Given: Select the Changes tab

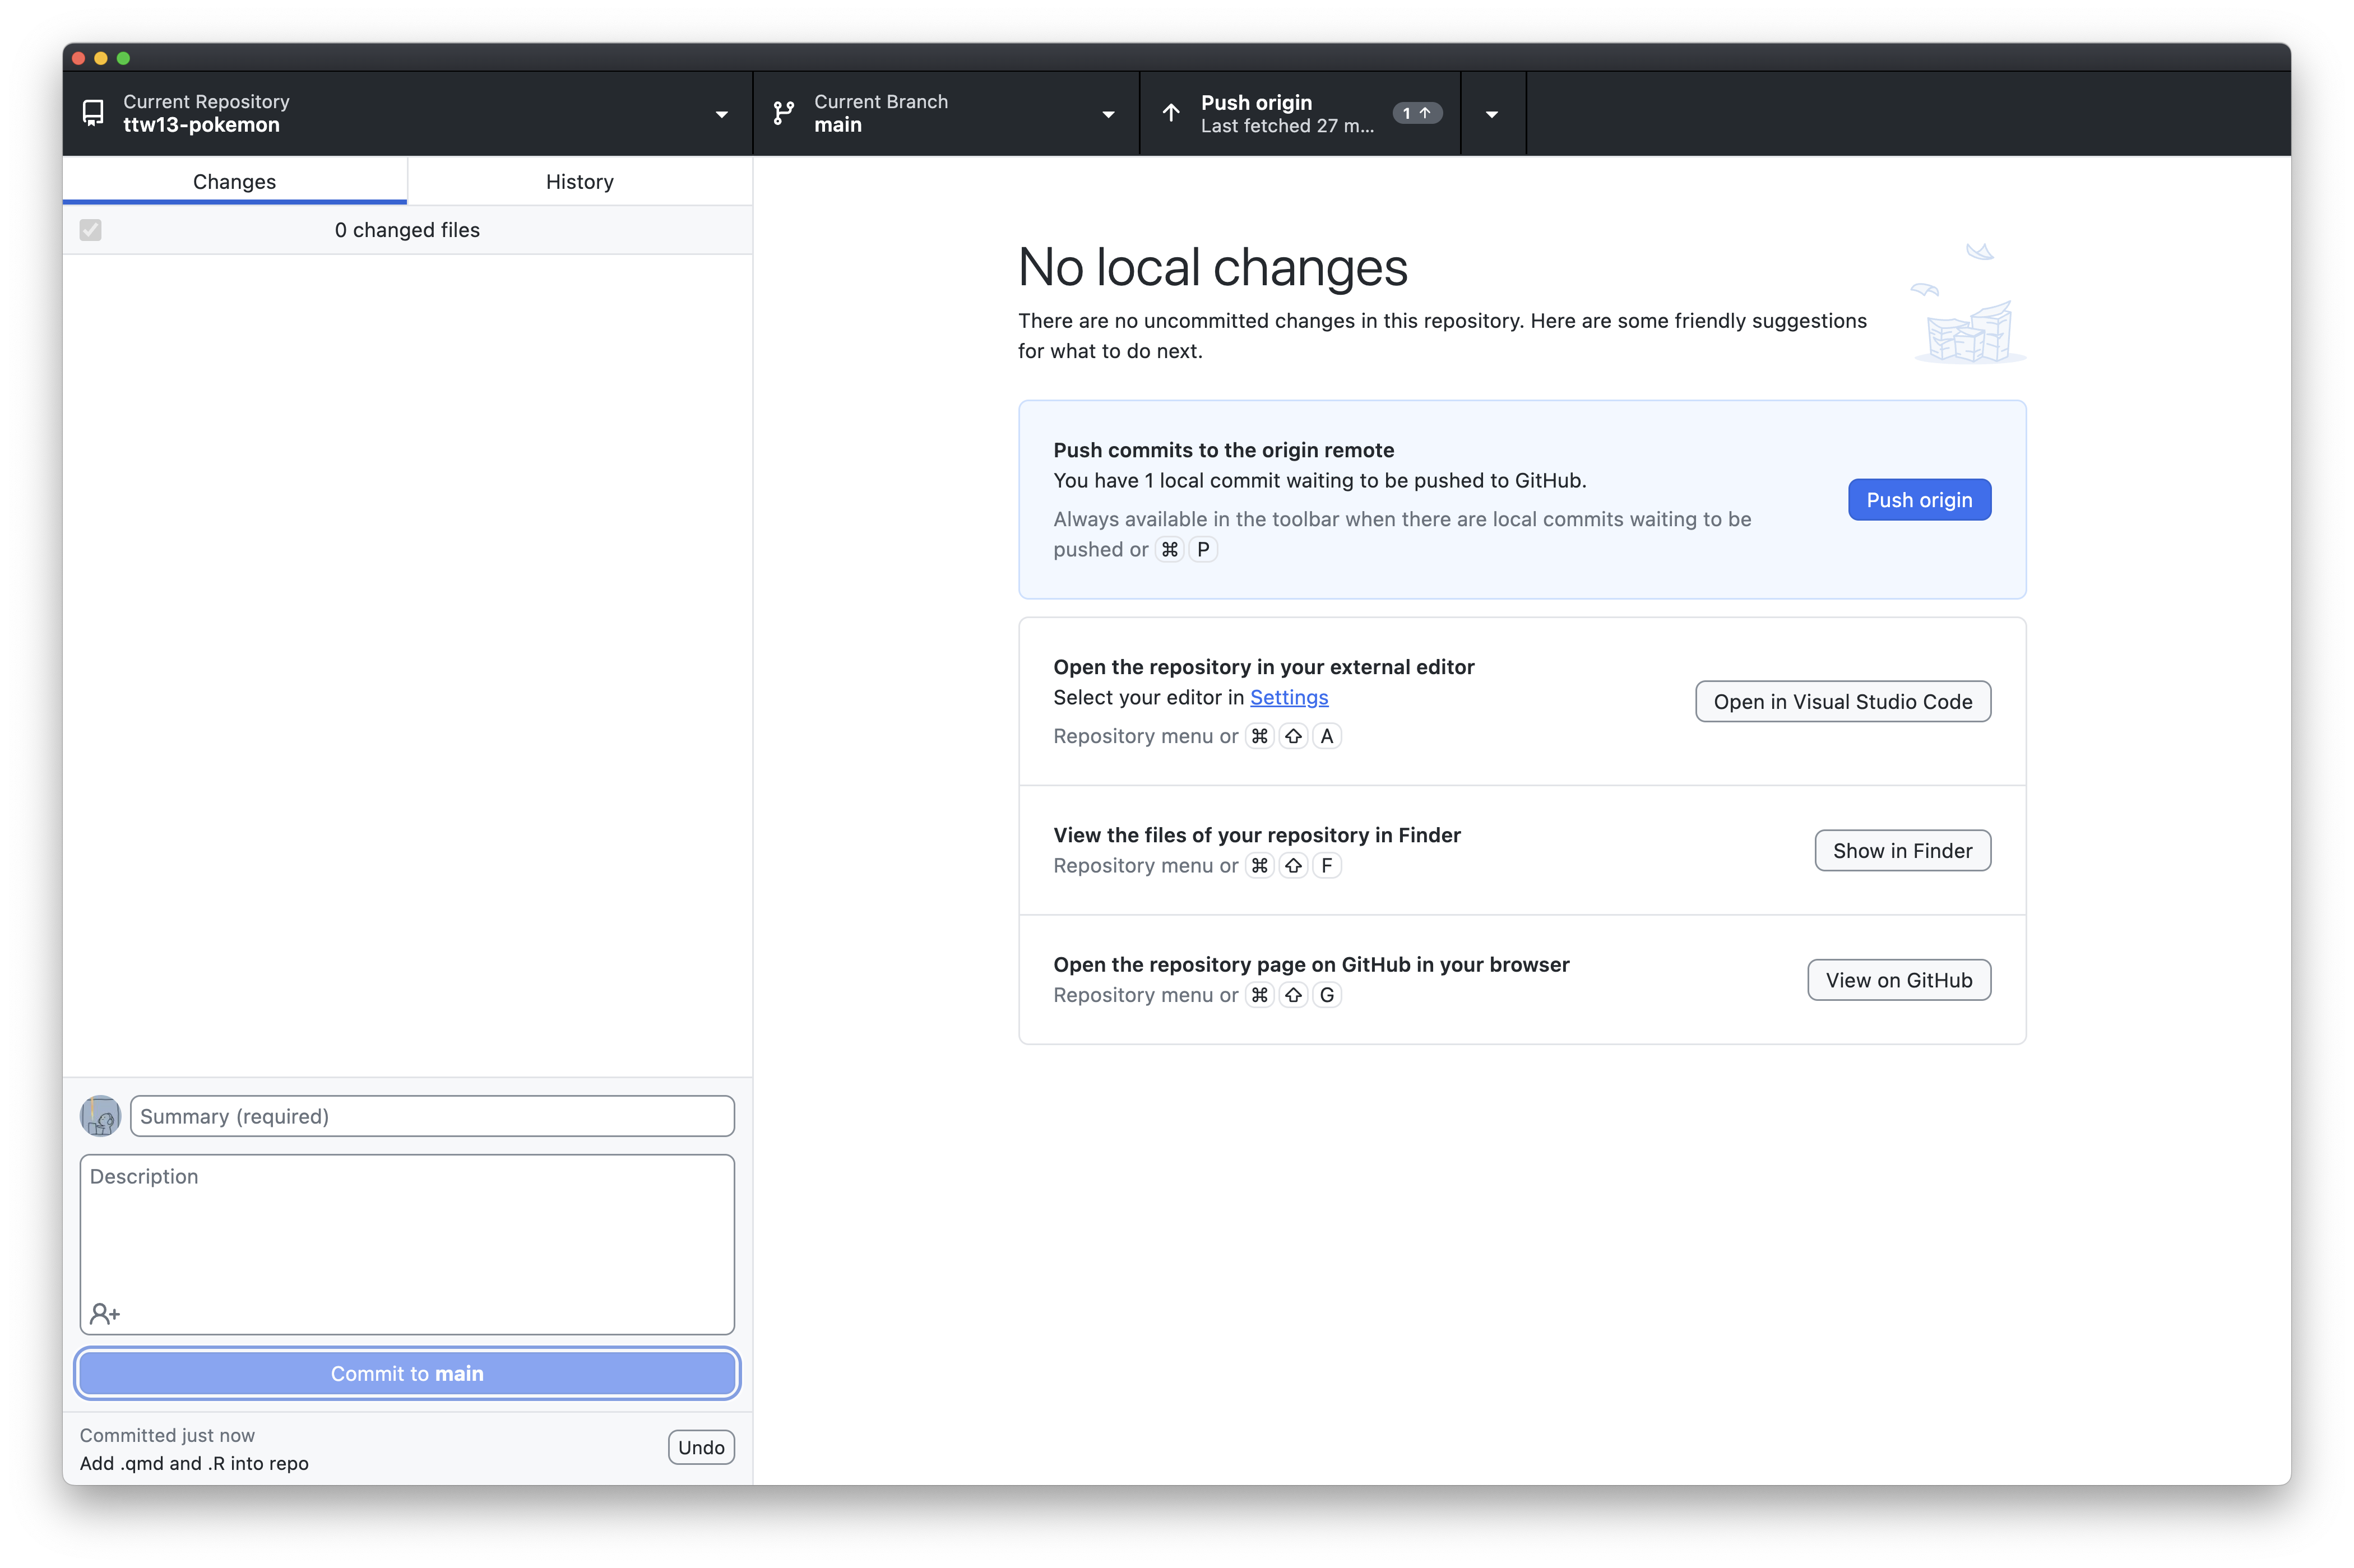Looking at the screenshot, I should pyautogui.click(x=234, y=182).
